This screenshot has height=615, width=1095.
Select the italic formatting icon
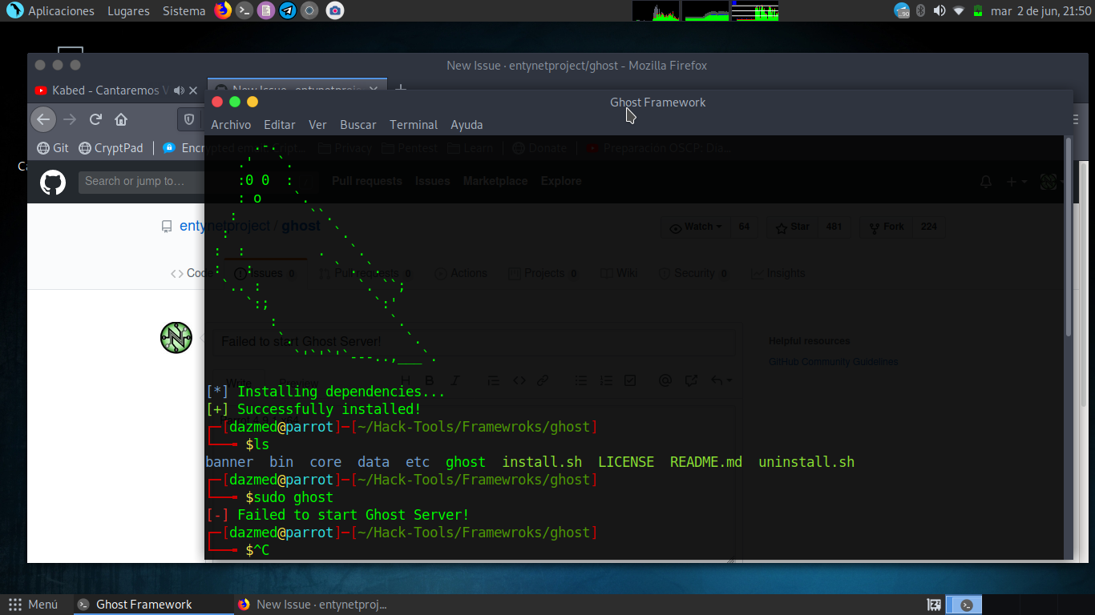tap(455, 380)
